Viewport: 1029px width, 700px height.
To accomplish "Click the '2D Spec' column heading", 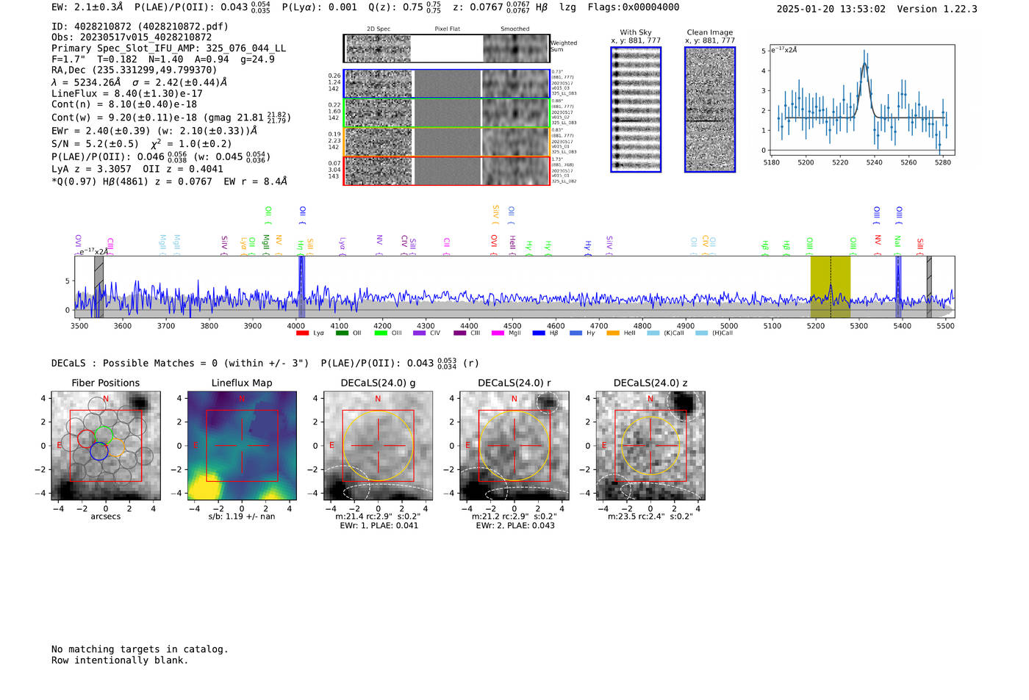I will click(379, 29).
